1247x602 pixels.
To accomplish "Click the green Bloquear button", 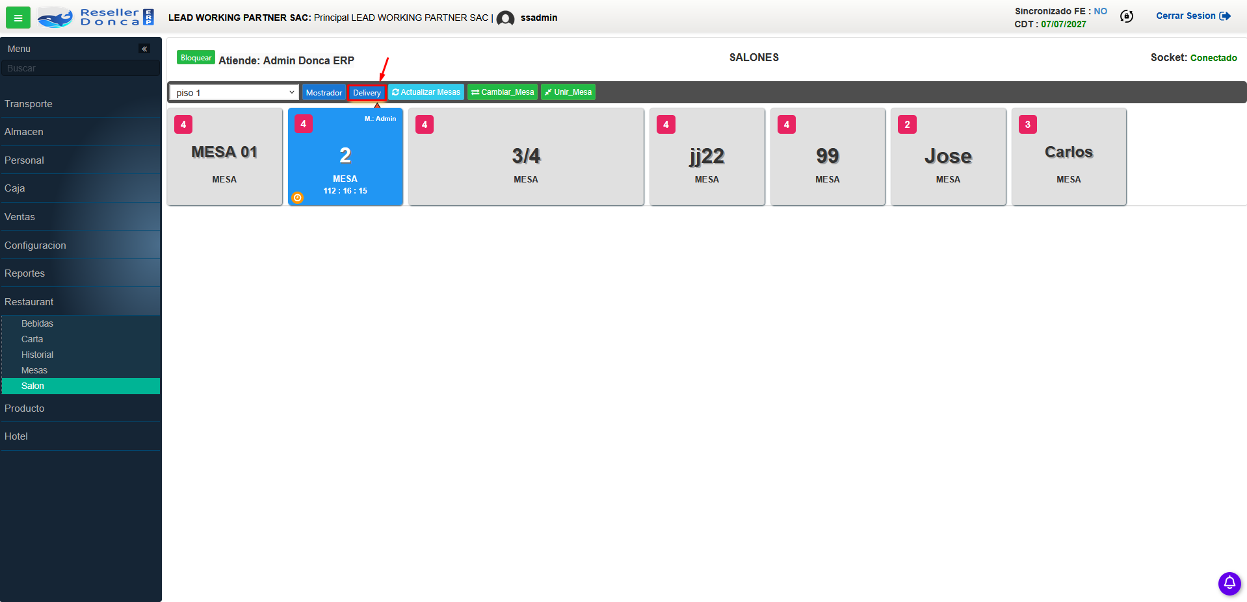I will (x=196, y=58).
